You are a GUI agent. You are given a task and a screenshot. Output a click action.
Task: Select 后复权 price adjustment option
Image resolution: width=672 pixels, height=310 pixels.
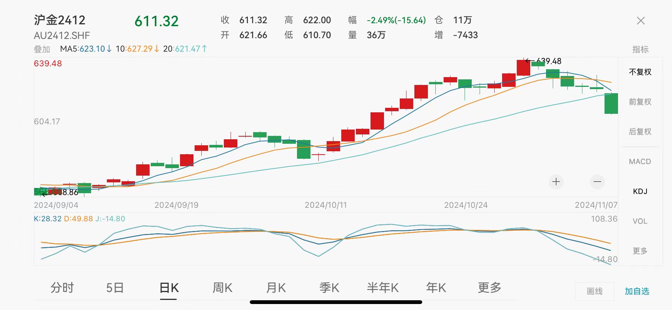tap(640, 132)
